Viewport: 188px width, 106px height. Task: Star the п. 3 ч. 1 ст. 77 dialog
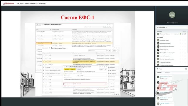[x=65, y=67]
